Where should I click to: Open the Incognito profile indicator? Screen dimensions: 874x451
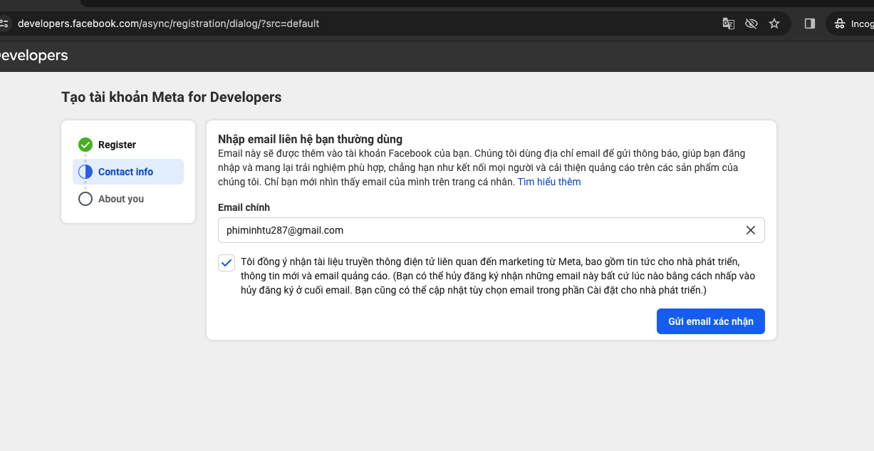850,24
